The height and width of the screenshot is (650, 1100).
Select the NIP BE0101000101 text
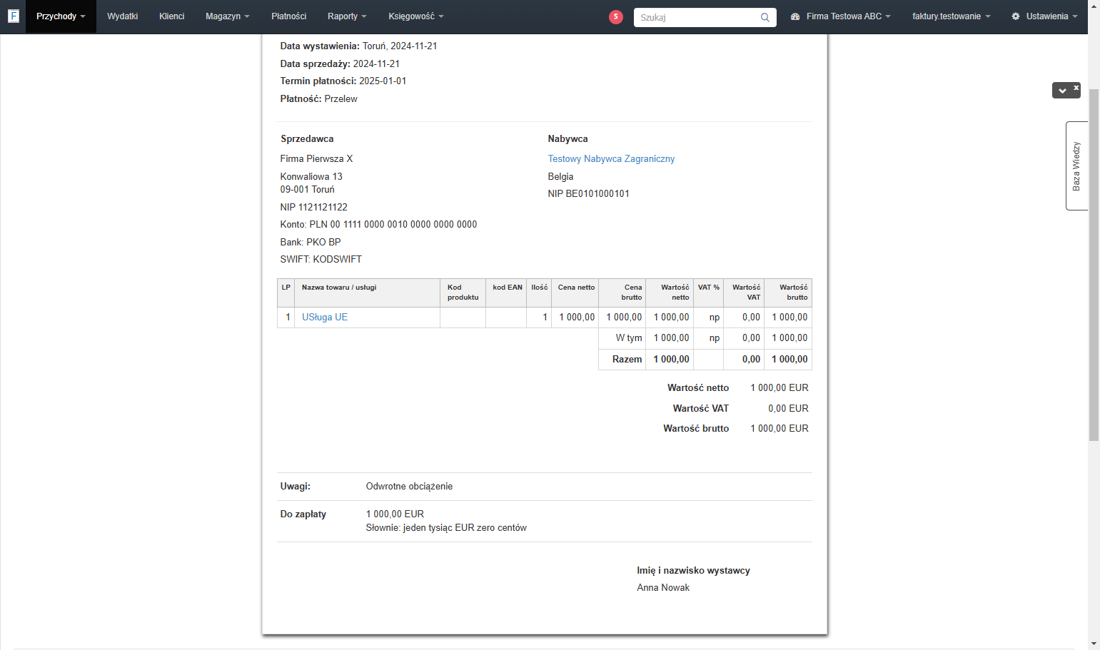tap(588, 194)
